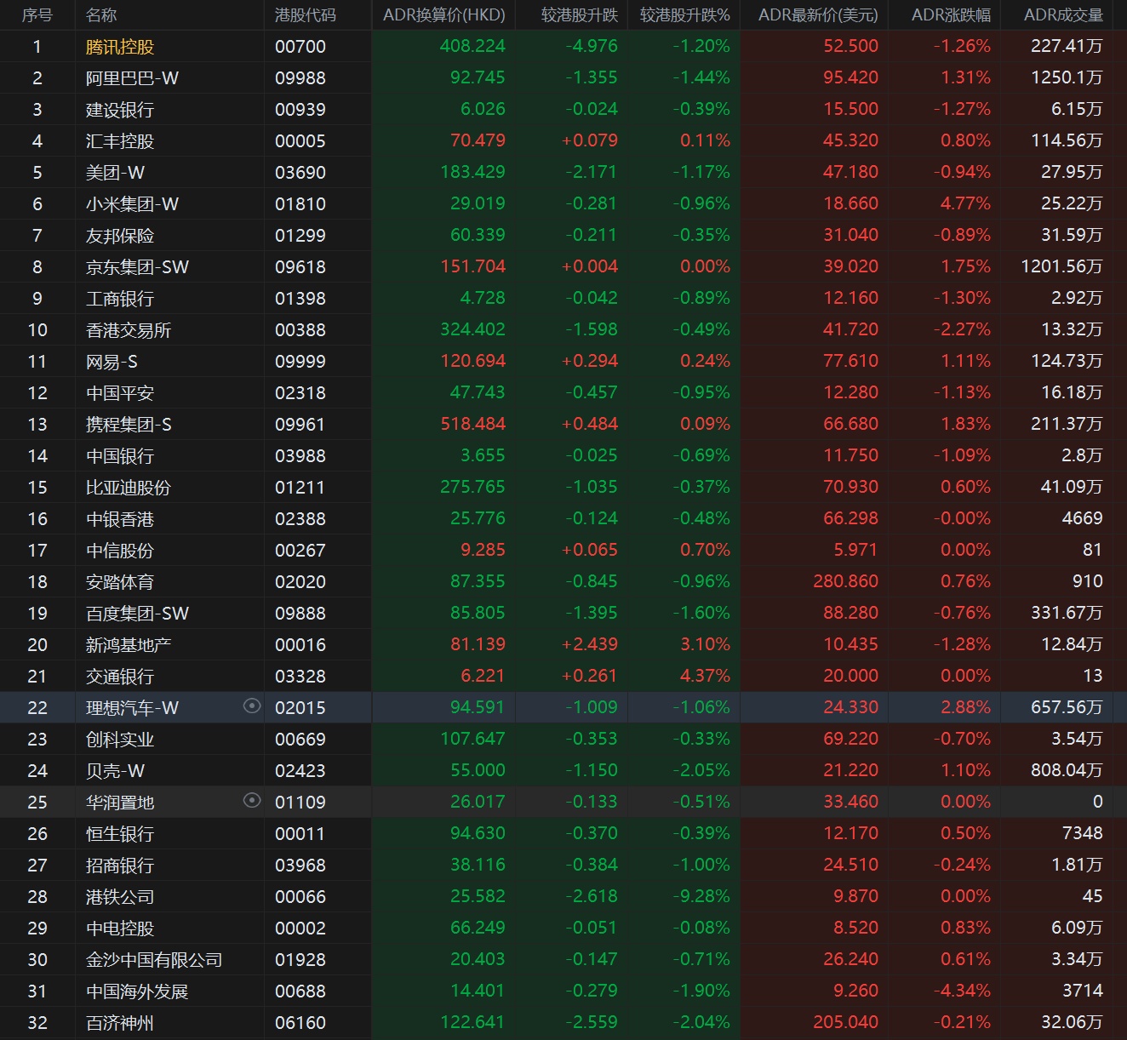Viewport: 1127px width, 1040px height.
Task: Click the ADR volume 657.56万
Action: [1067, 707]
